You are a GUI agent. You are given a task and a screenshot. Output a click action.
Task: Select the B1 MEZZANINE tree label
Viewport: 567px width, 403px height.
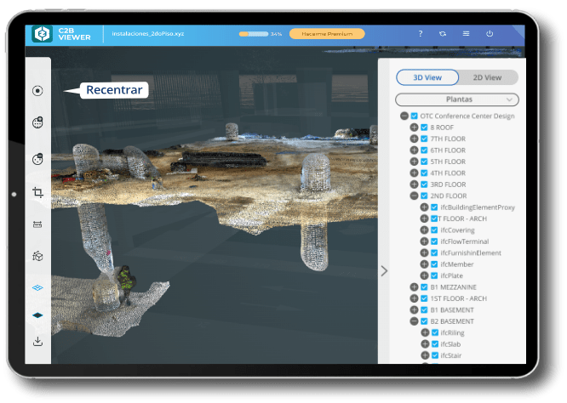tap(454, 287)
